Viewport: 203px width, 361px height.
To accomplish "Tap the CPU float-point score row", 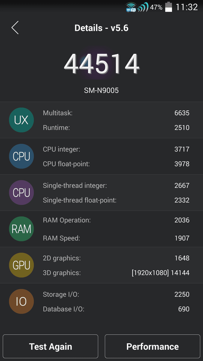I will pyautogui.click(x=116, y=164).
